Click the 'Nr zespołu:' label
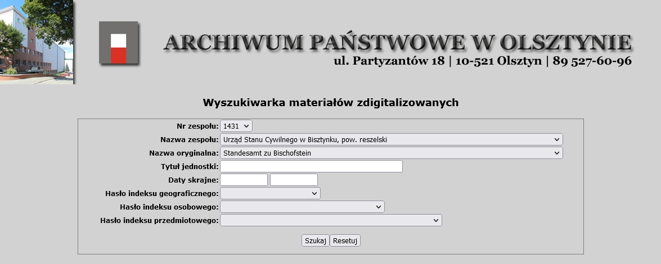 (197, 126)
